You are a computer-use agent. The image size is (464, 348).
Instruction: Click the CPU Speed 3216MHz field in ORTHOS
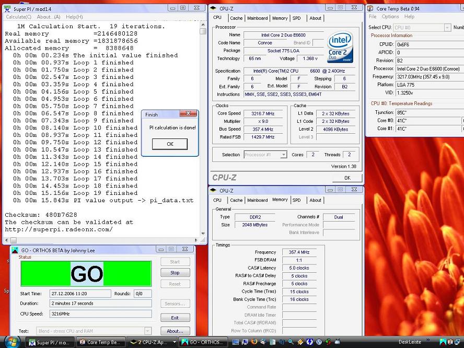tap(101, 314)
